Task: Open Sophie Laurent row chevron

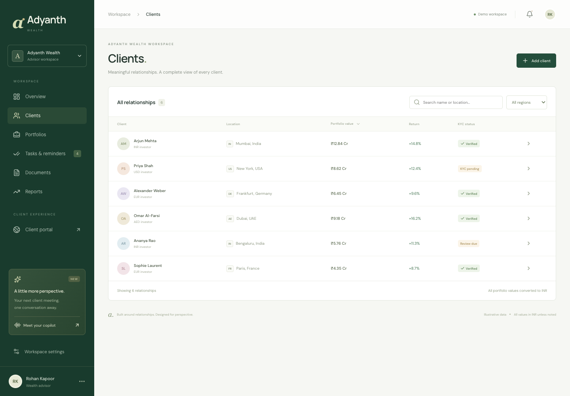Action: [528, 268]
